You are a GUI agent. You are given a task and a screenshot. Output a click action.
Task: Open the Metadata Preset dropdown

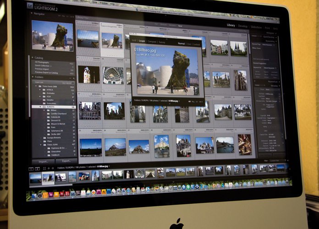click(x=273, y=89)
